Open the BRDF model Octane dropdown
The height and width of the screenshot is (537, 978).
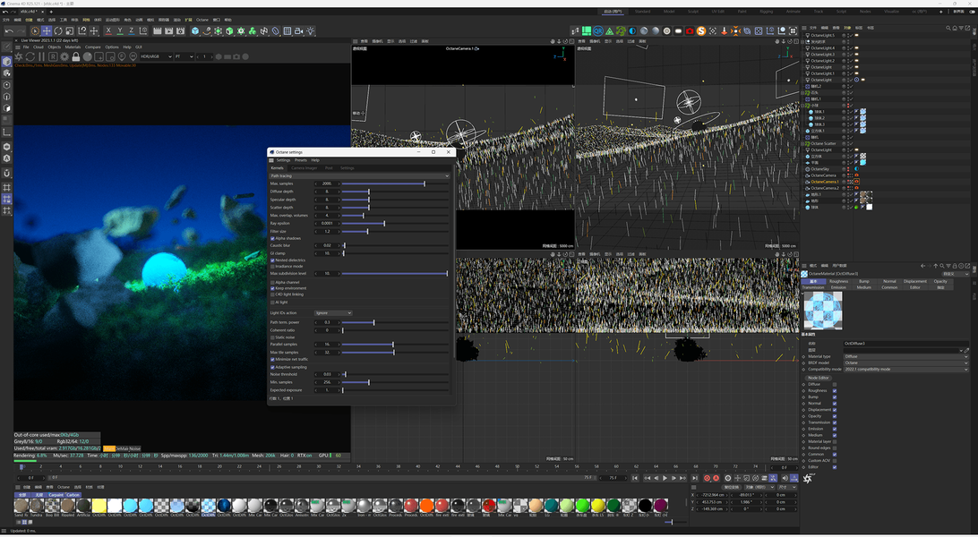(x=905, y=362)
